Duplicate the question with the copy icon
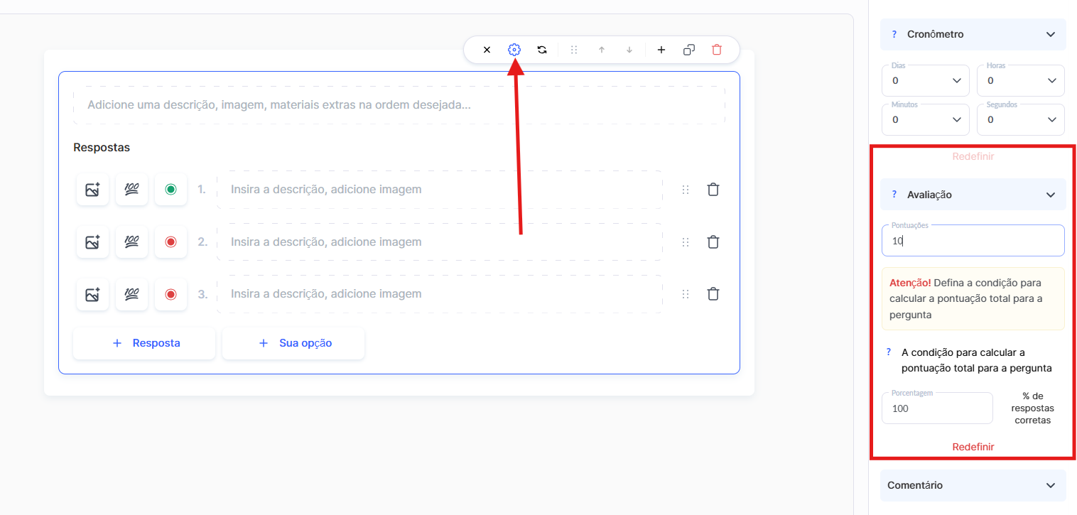 (689, 50)
